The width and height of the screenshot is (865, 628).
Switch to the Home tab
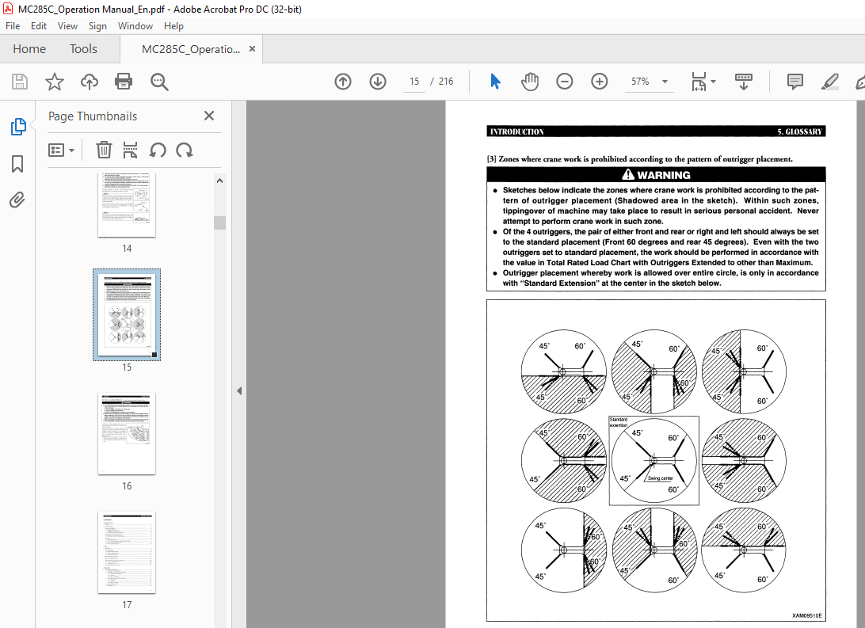tap(29, 49)
